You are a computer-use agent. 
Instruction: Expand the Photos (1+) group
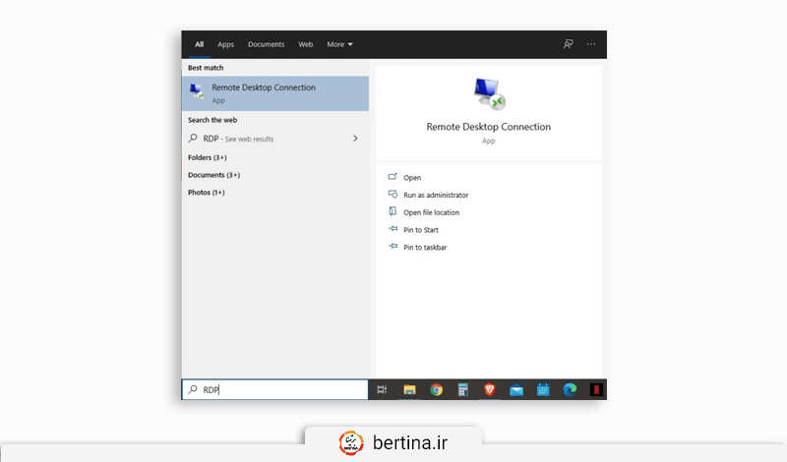207,192
